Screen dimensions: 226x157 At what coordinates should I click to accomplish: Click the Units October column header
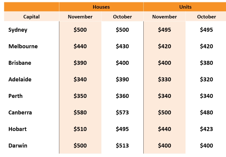[206, 16]
